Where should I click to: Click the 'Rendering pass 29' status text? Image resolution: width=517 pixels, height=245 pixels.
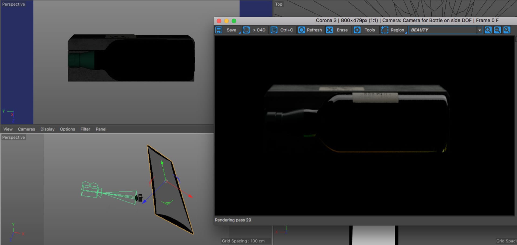pos(233,220)
